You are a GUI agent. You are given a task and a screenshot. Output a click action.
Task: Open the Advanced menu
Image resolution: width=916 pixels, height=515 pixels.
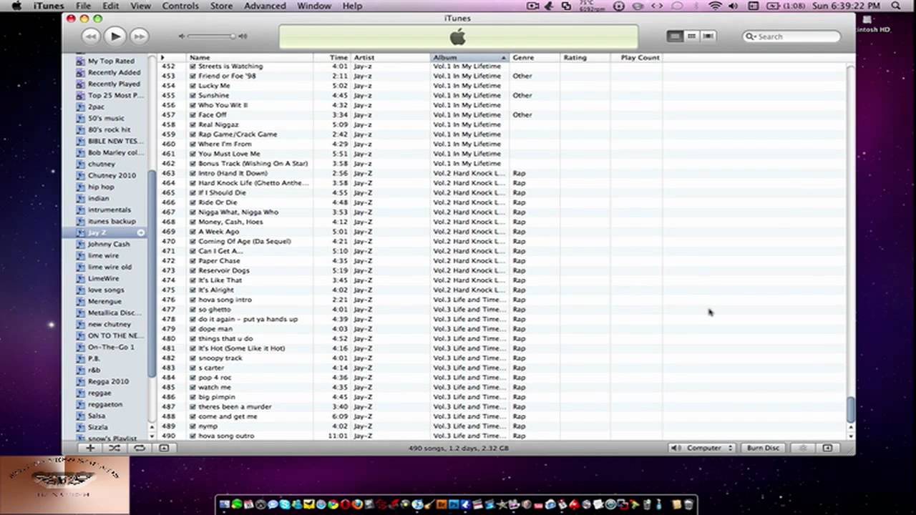point(265,6)
